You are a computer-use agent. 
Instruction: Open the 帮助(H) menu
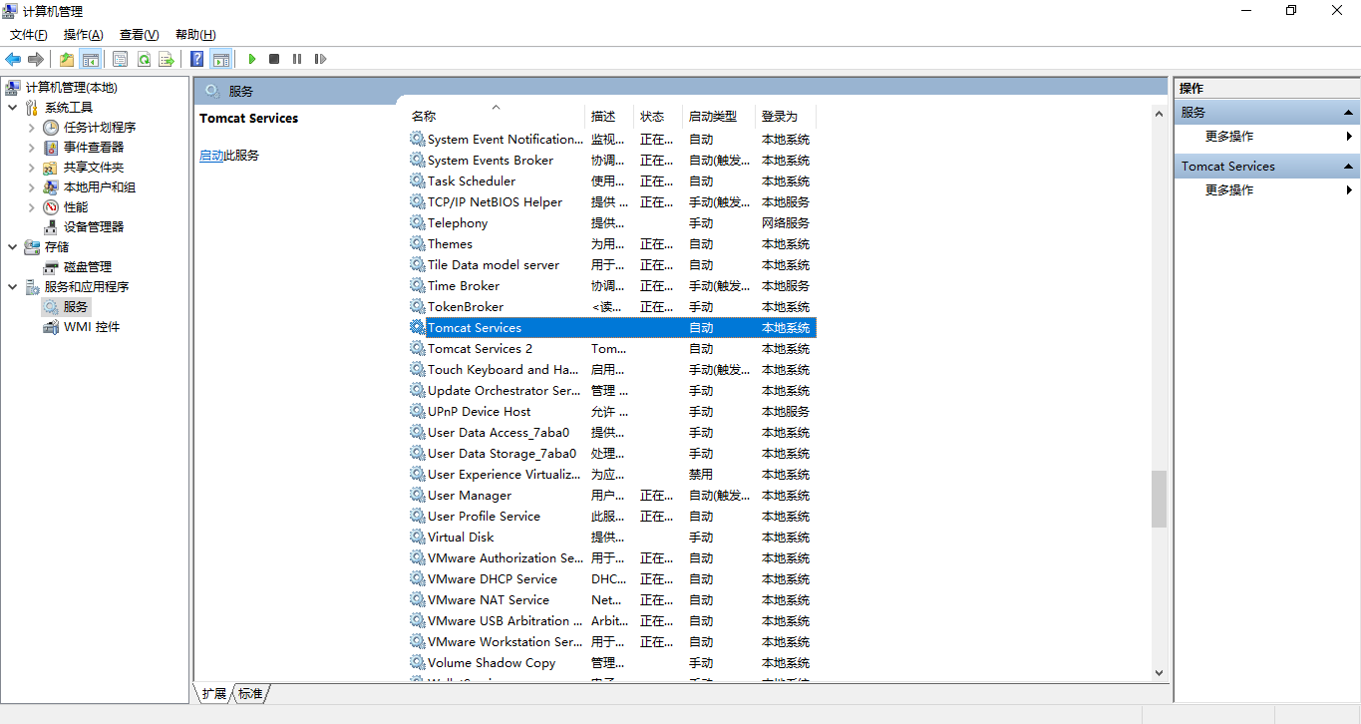click(x=195, y=35)
